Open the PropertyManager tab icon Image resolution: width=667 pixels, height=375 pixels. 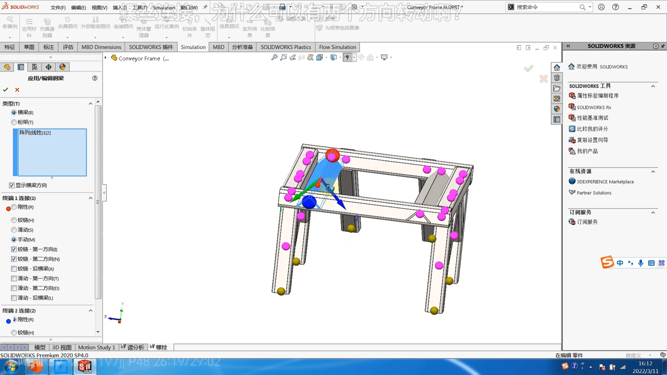click(21, 67)
